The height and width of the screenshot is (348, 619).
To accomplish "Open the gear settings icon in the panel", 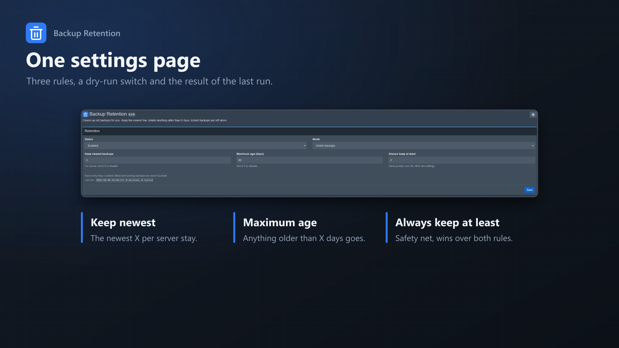I will point(533,115).
